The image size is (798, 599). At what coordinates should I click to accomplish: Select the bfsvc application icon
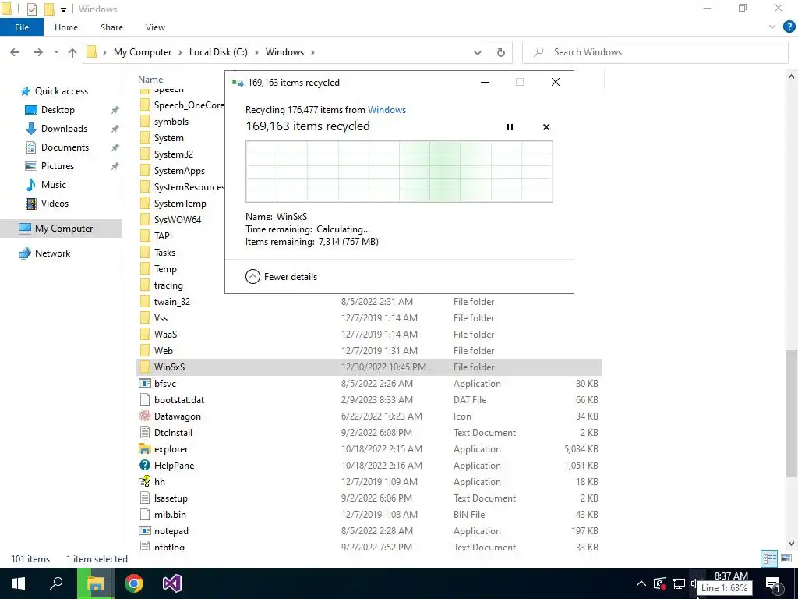tap(145, 383)
